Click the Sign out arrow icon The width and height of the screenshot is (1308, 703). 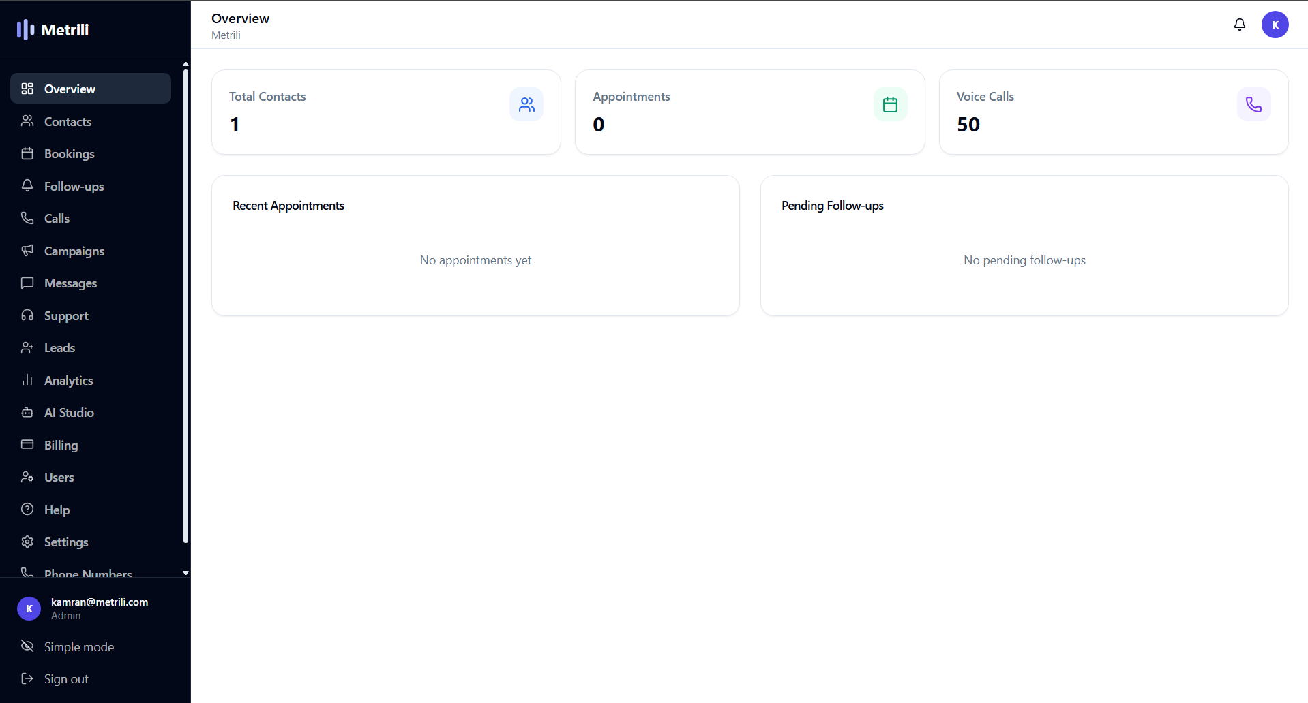click(27, 678)
